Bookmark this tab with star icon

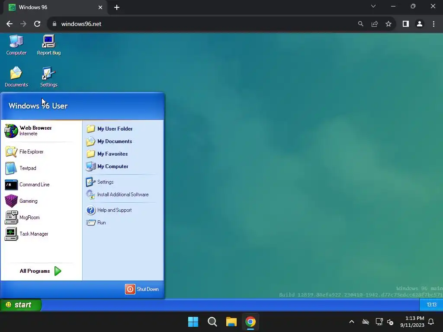pyautogui.click(x=388, y=24)
